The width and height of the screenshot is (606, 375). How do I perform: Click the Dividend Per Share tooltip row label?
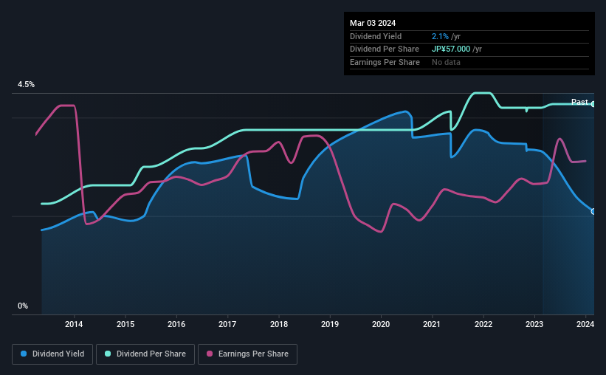click(384, 49)
